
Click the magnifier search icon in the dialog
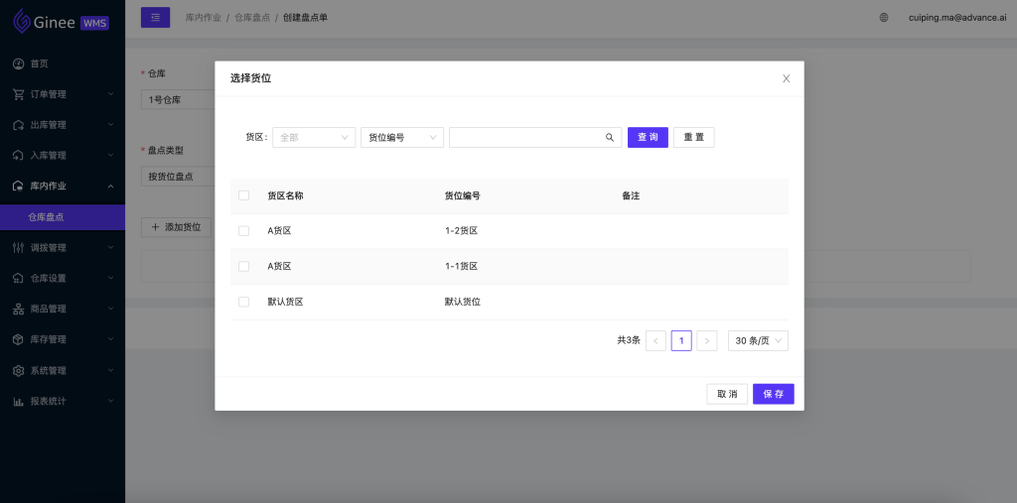pos(610,138)
